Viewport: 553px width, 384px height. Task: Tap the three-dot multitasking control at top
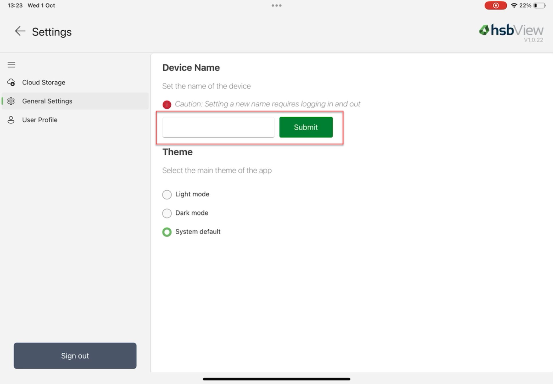(x=276, y=5)
